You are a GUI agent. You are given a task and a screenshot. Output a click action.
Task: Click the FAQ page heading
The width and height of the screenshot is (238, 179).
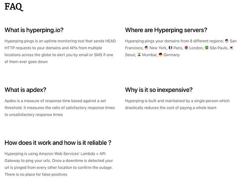pyautogui.click(x=14, y=7)
